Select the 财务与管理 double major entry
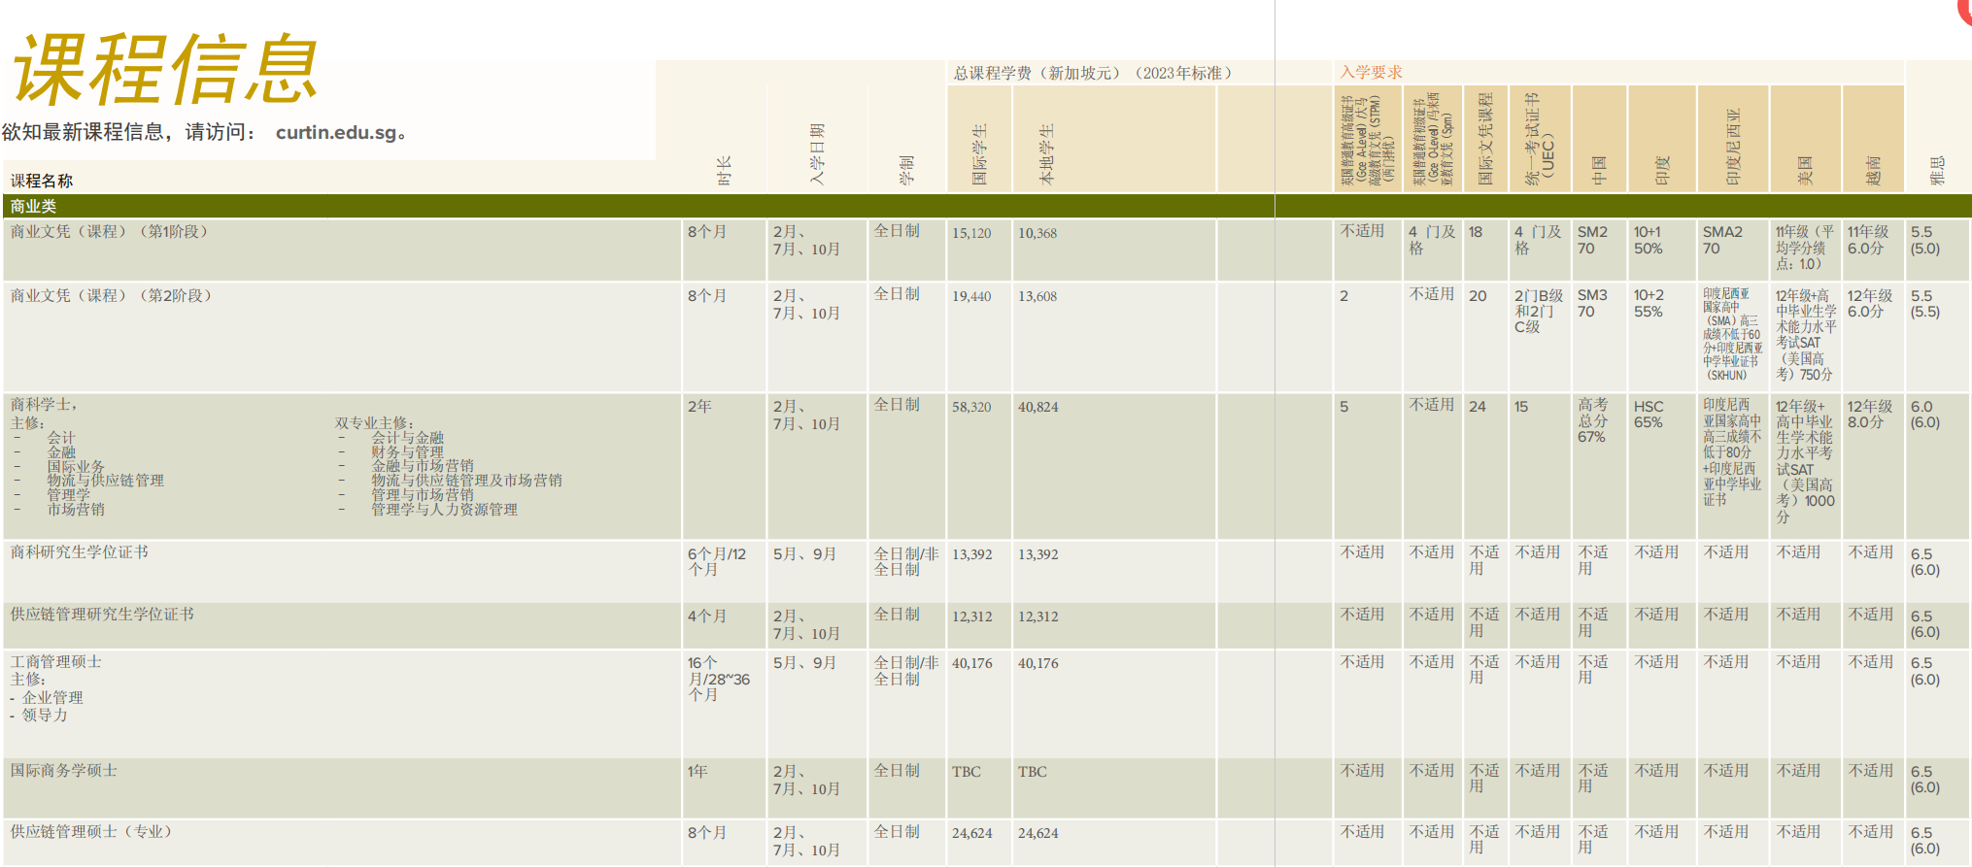The width and height of the screenshot is (1972, 867). [x=407, y=451]
